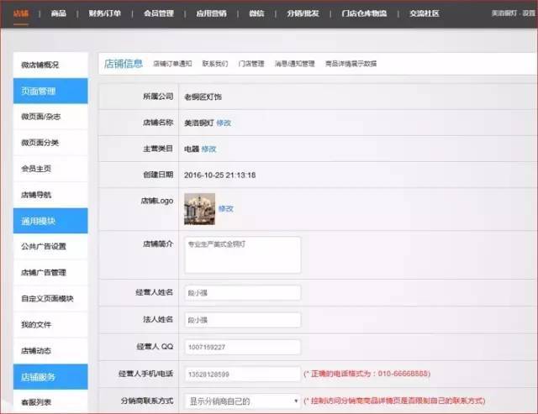Open the 应用营销 top menu
Screen dimensions: 538x414
[x=211, y=13]
